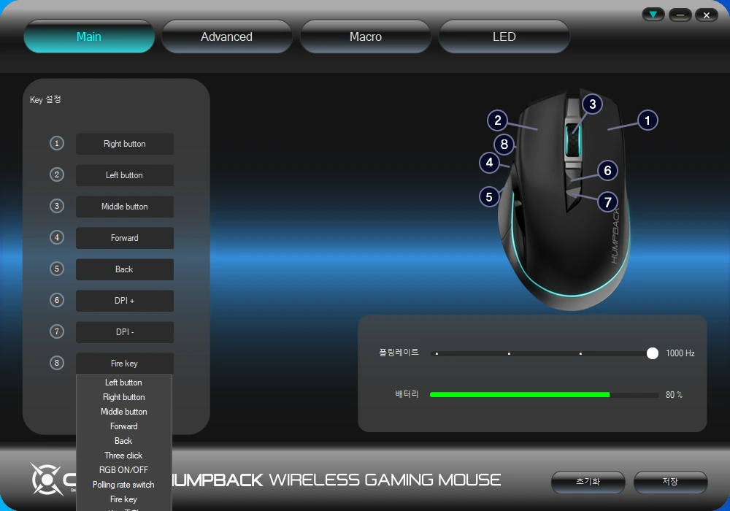Click mouse diagram marker 6

click(x=607, y=170)
